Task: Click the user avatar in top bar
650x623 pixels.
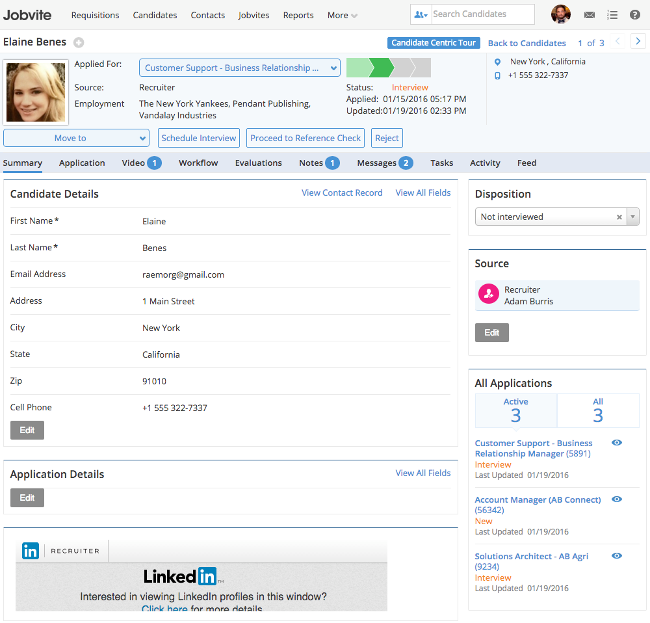Action: click(560, 14)
